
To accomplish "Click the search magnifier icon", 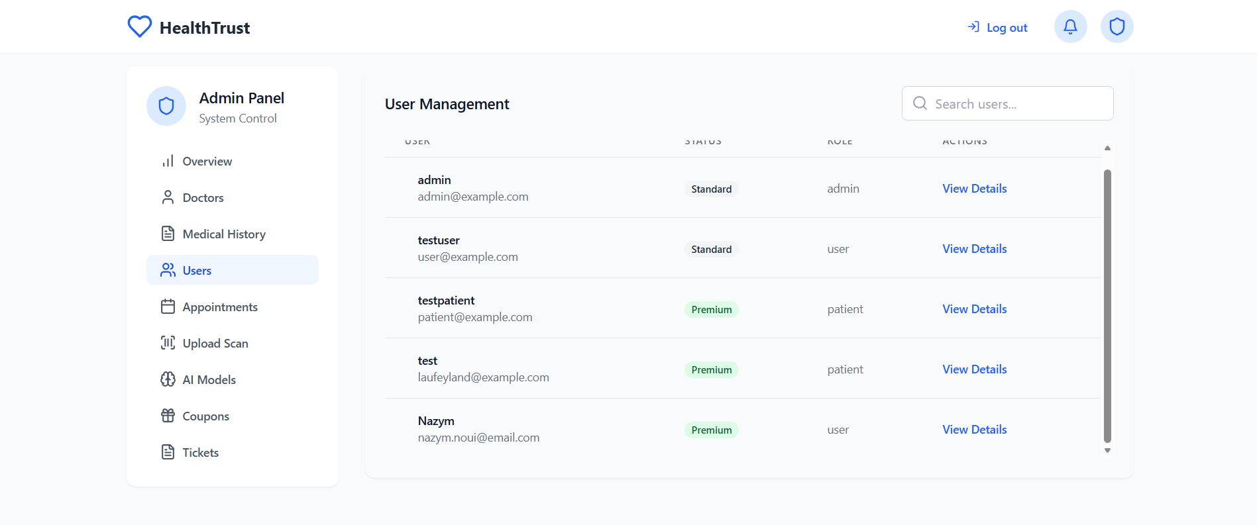I will (x=920, y=103).
